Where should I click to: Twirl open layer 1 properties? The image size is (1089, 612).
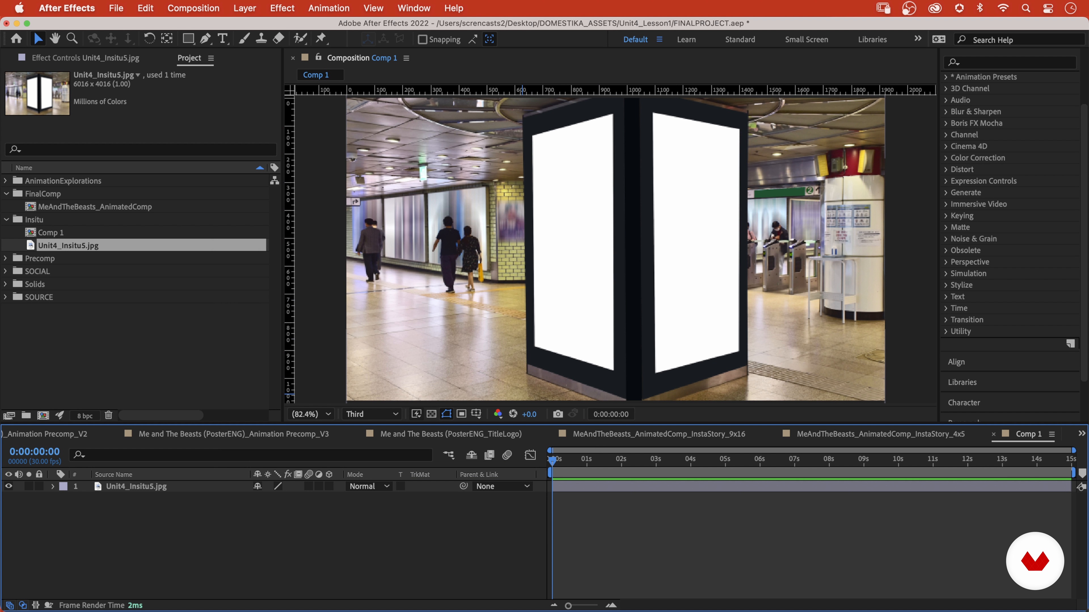pos(52,486)
